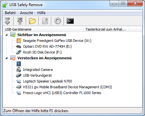Image resolution: width=145 pixels, height=116 pixels.
Task: Select Optiarc DVD RW AD-7740H (E:)
Action: (x=47, y=46)
